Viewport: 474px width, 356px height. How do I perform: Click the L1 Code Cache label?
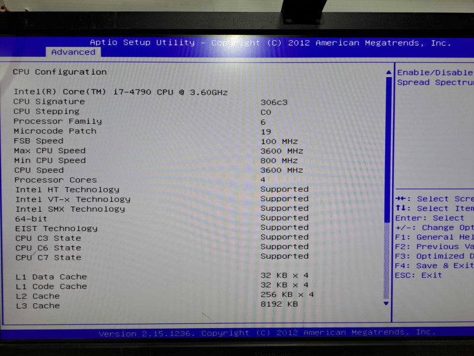(x=52, y=286)
